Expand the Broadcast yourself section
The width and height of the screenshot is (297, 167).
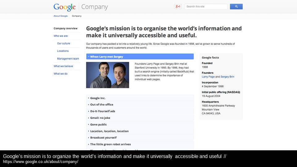140,138
